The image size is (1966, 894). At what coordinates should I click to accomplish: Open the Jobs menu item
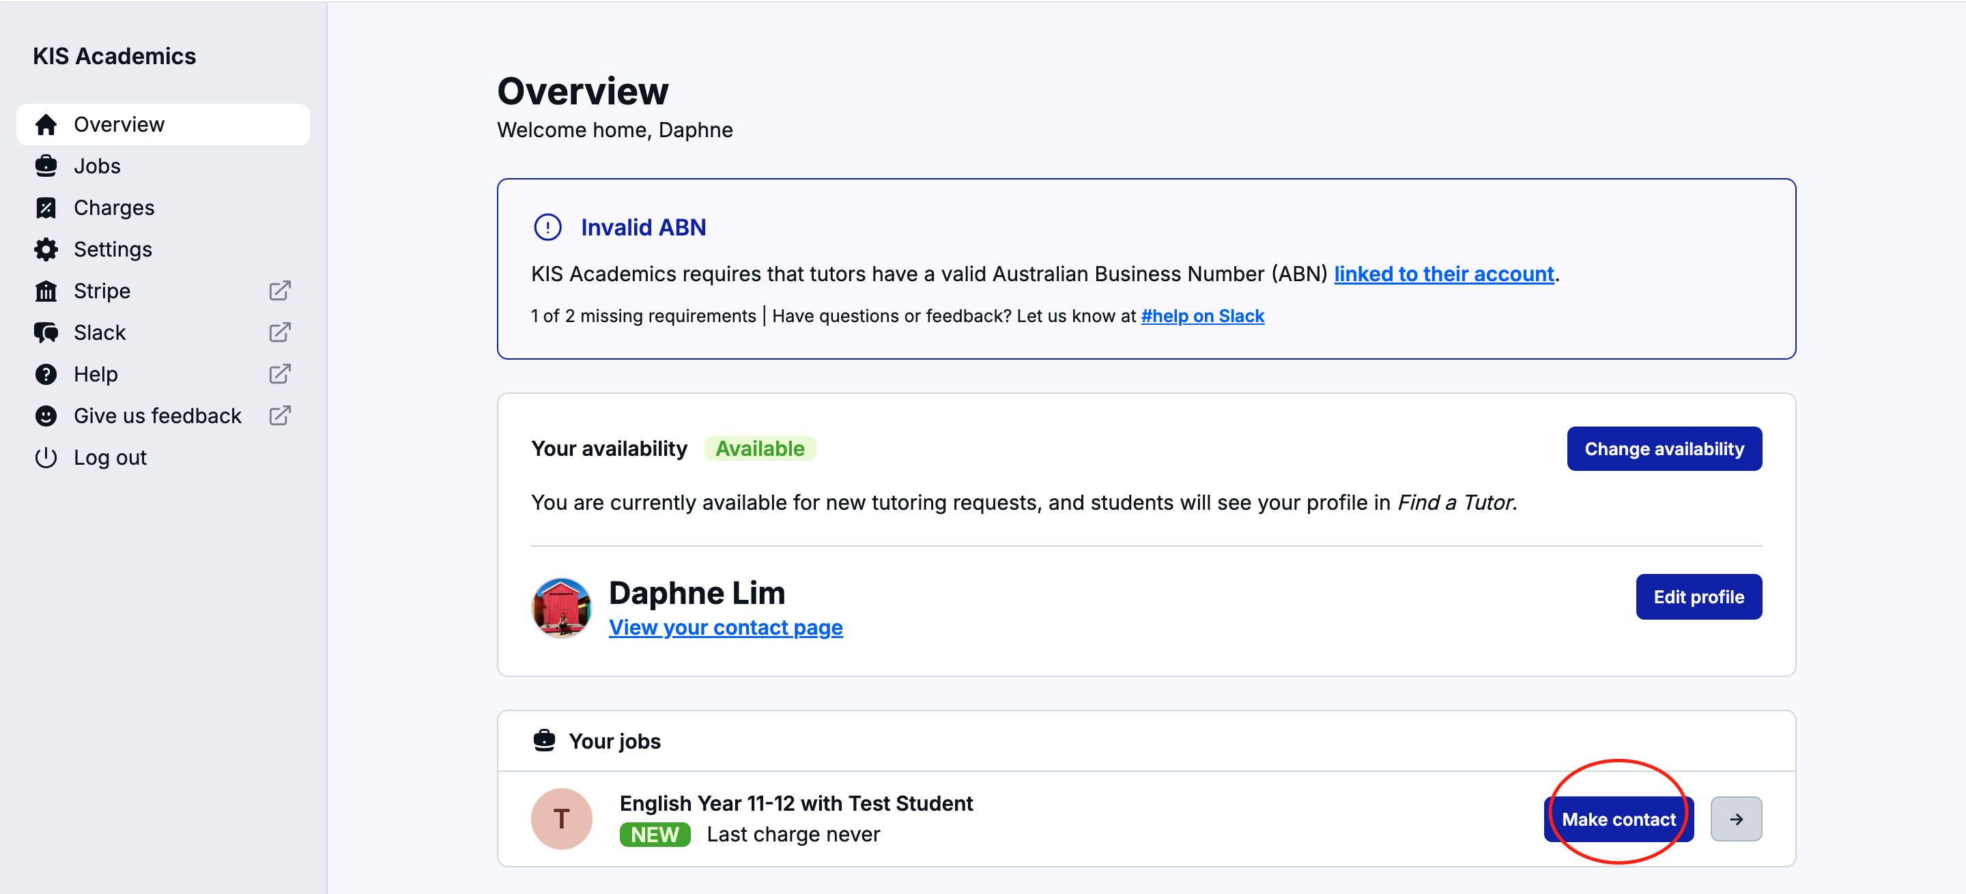(x=97, y=167)
